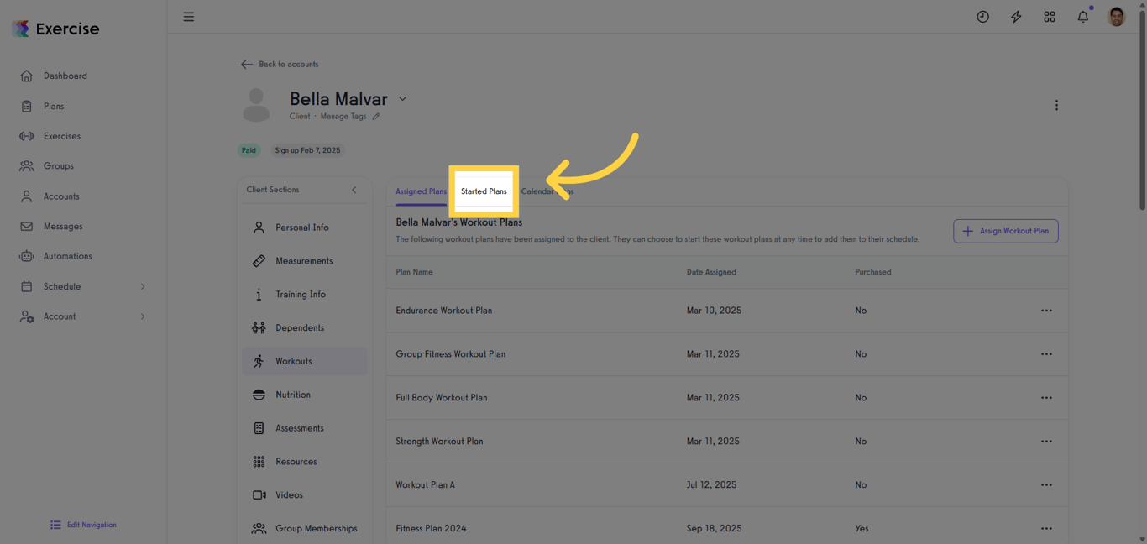Click the Fitness Plan 2024 name
Image resolution: width=1147 pixels, height=544 pixels.
(431, 529)
